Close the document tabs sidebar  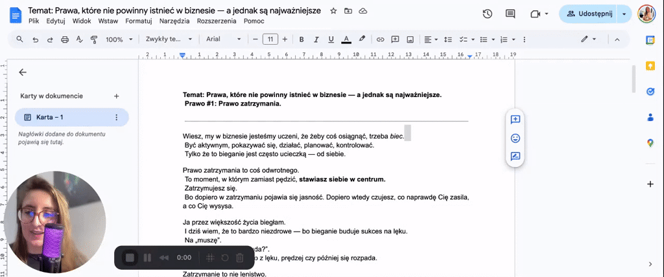coord(23,72)
